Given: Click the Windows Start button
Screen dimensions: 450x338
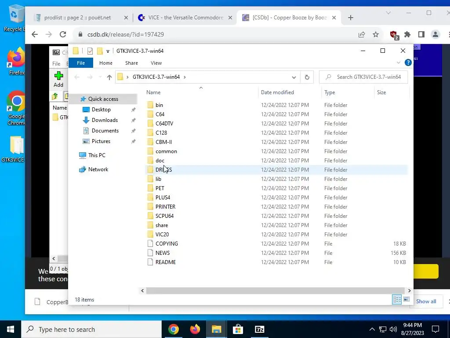Looking at the screenshot, I should point(11,329).
